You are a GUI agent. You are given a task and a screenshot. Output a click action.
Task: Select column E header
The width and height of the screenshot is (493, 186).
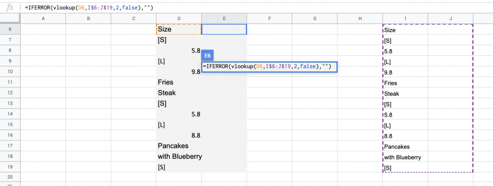click(x=224, y=19)
